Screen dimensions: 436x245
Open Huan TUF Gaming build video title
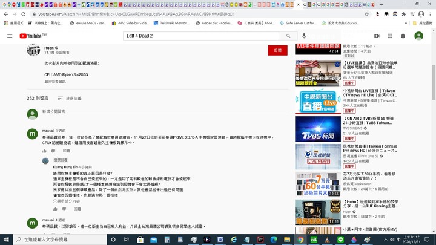coord(371,204)
